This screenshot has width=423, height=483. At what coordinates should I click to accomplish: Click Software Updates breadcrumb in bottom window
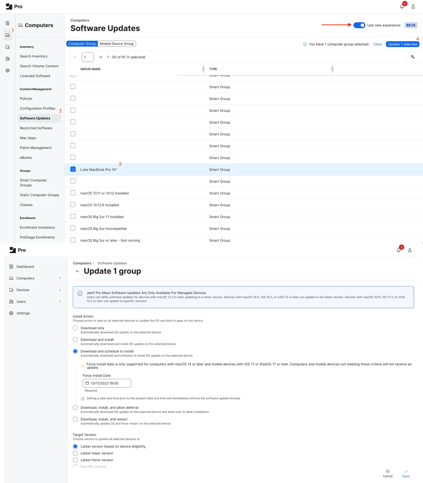pos(112,263)
